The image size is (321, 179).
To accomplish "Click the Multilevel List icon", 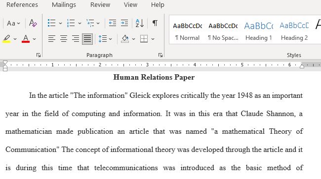I will pyautogui.click(x=90, y=23).
